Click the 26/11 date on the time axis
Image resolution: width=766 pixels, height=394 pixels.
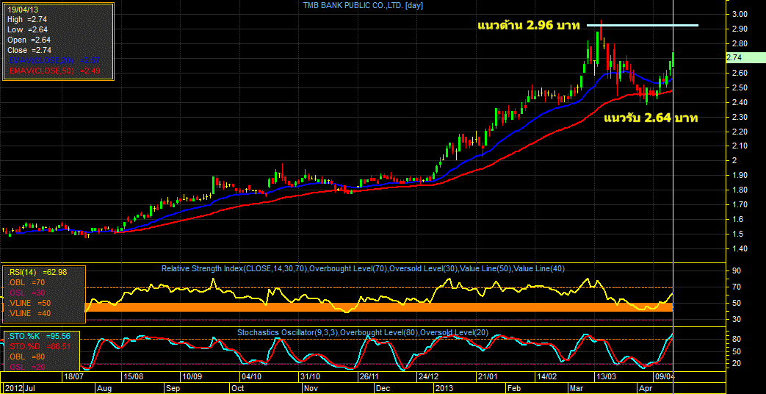coord(369,377)
